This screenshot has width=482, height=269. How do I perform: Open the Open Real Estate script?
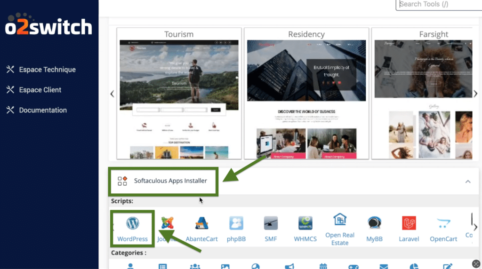click(340, 220)
